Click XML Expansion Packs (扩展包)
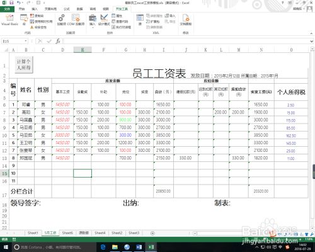 [x=153, y=21]
